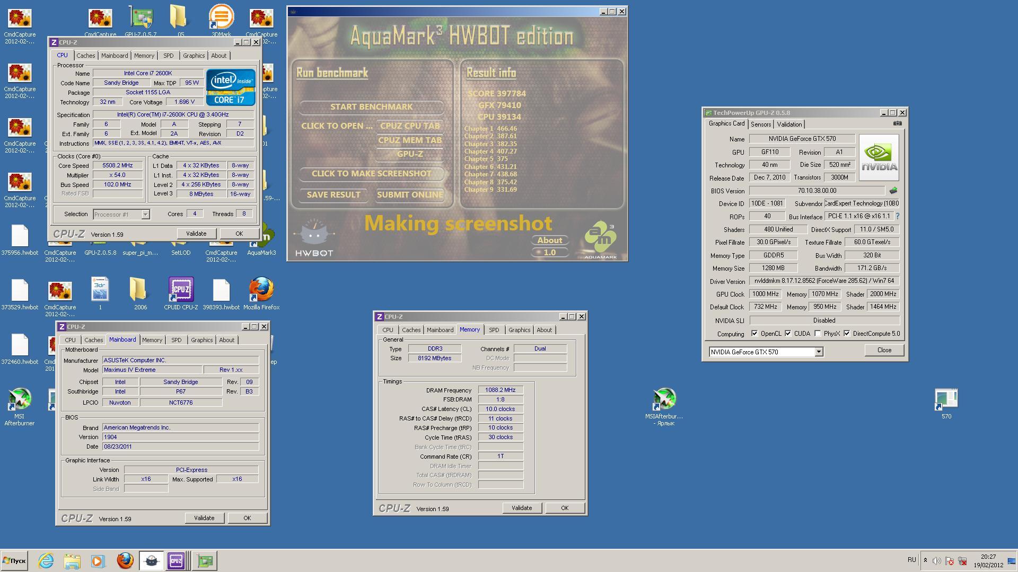Select Graphics tab in memory CPU-Z window
This screenshot has width=1018, height=572.
519,330
